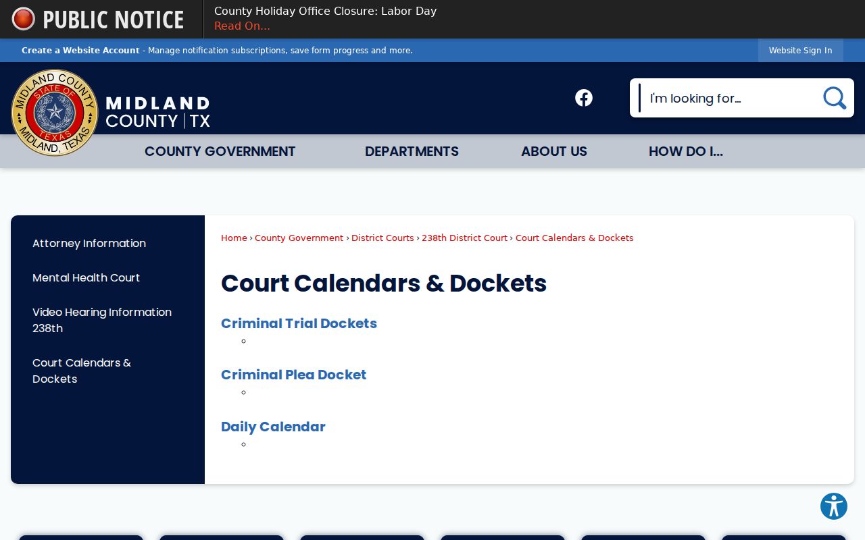The height and width of the screenshot is (540, 865).
Task: Click the Court Calendars & Dockets page title
Action: pos(384,283)
